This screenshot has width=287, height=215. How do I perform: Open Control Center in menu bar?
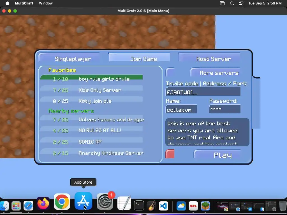pyautogui.click(x=241, y=3)
